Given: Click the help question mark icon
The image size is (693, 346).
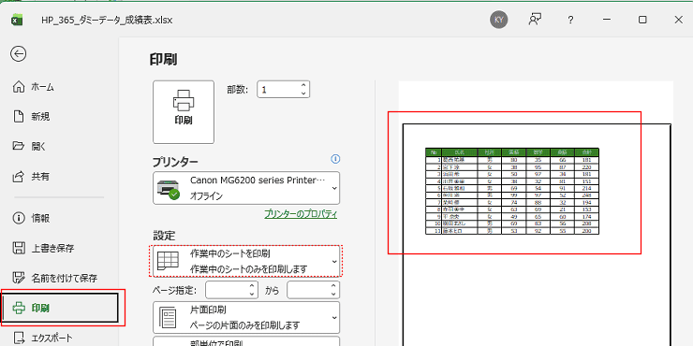Looking at the screenshot, I should pyautogui.click(x=570, y=20).
